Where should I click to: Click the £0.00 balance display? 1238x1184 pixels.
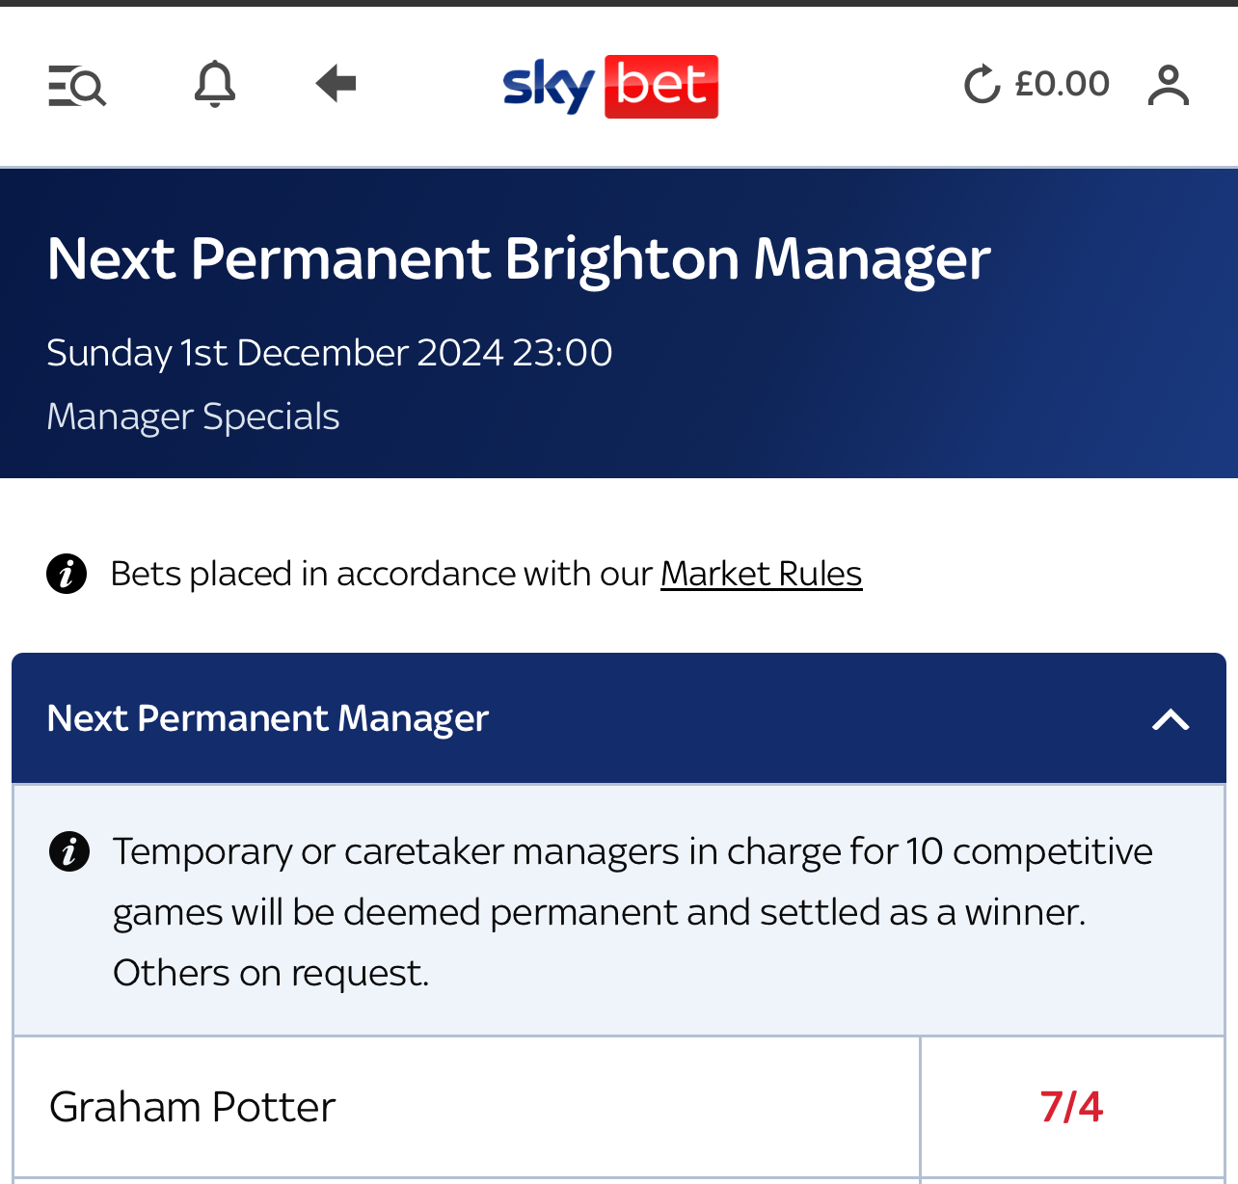click(x=1063, y=84)
